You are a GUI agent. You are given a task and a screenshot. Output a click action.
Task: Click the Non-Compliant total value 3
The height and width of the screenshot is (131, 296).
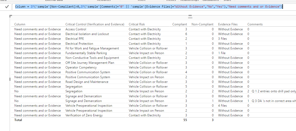click(213, 120)
